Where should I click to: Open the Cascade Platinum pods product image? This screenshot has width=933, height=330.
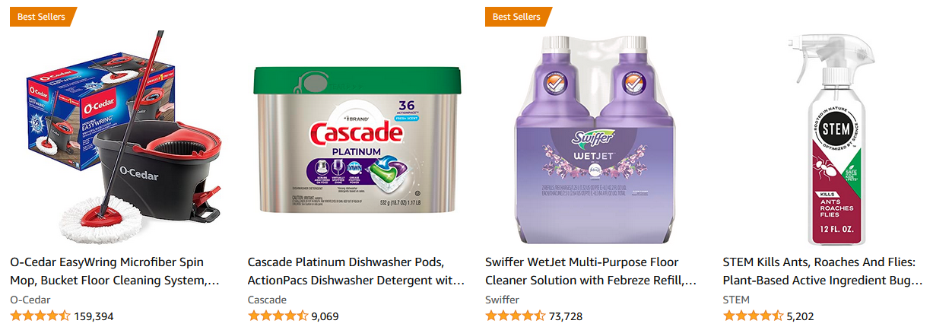click(356, 137)
